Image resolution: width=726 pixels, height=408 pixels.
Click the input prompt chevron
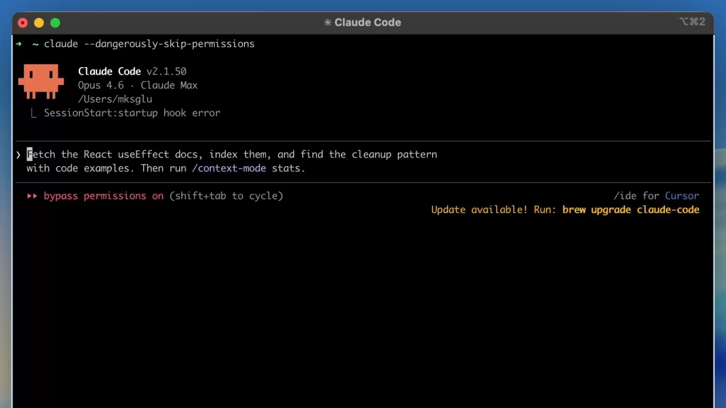pyautogui.click(x=18, y=155)
